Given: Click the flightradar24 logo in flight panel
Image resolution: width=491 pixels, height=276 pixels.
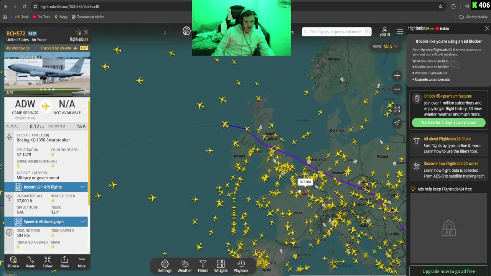Looking at the screenshot, I should coord(79,39).
